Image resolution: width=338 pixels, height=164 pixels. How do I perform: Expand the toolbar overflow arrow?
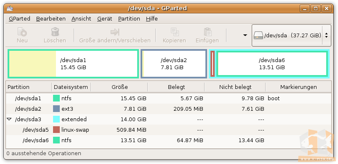point(245,35)
